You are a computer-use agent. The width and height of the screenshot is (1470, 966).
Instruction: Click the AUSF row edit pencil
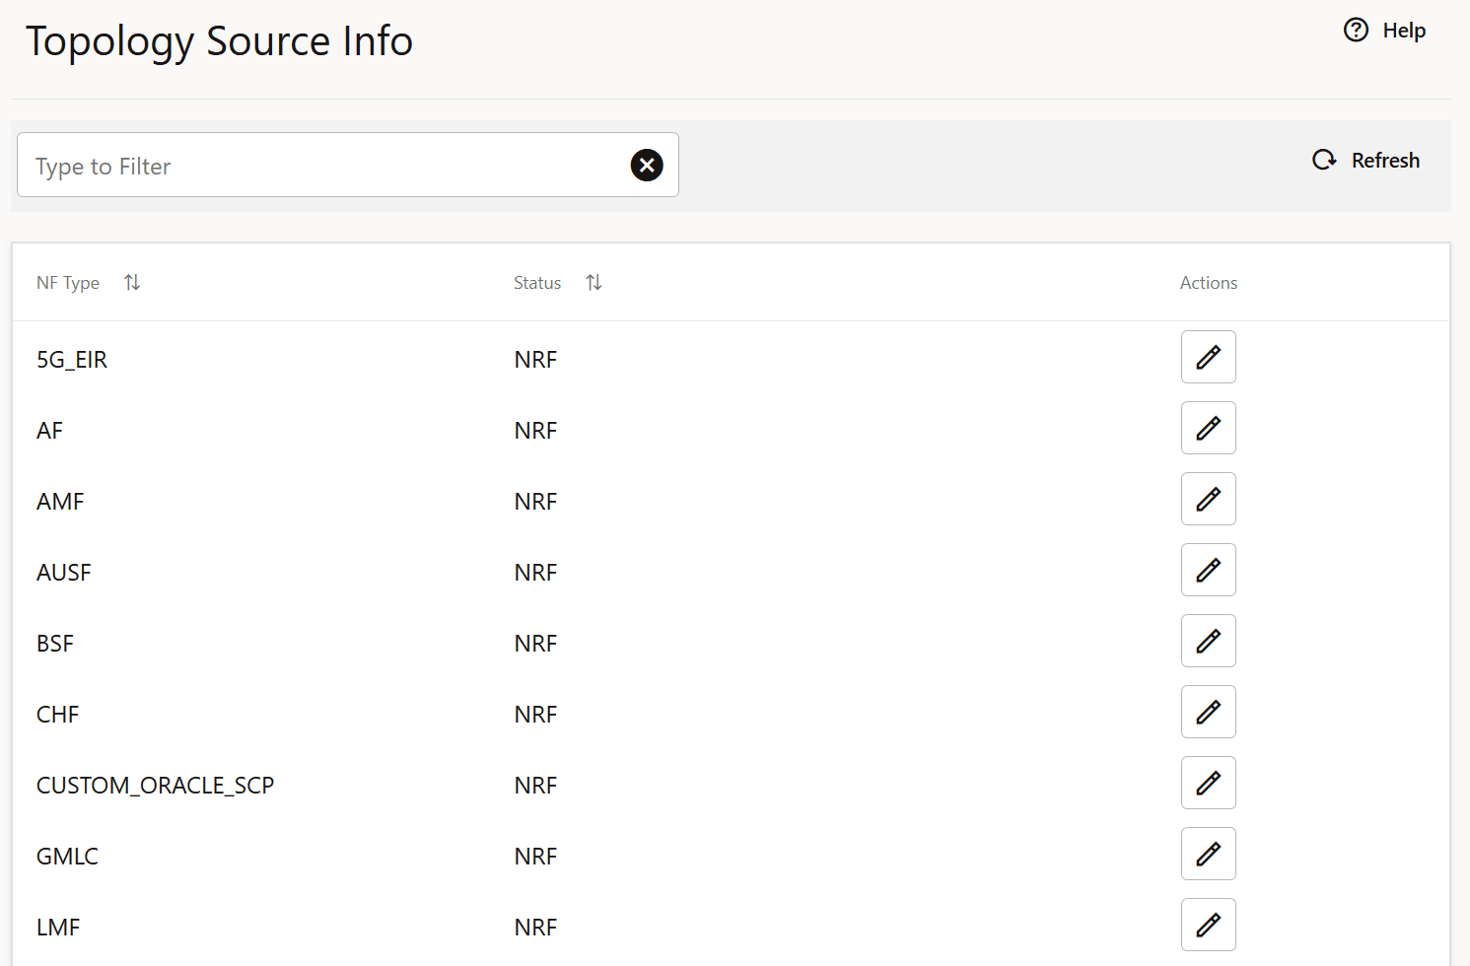click(x=1208, y=570)
